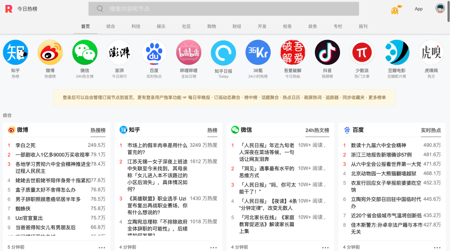The width and height of the screenshot is (450, 251).
Task: Open WeChat article 「洞见」遇事最有水平的思维方式
Action: pyautogui.click(x=267, y=172)
